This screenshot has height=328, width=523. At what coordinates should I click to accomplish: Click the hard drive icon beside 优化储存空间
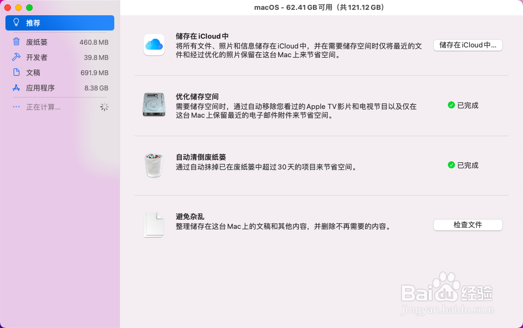click(x=154, y=105)
